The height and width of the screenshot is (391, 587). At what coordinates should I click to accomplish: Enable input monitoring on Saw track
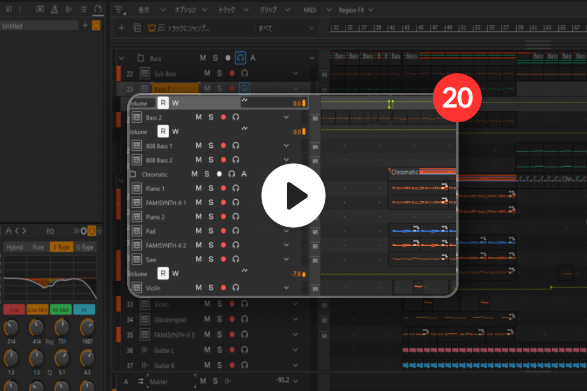tap(235, 259)
